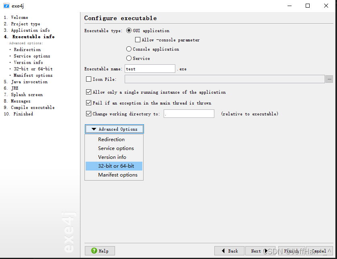337x259 pixels.
Task: Maximize the exe4j window
Action: (x=308, y=6)
